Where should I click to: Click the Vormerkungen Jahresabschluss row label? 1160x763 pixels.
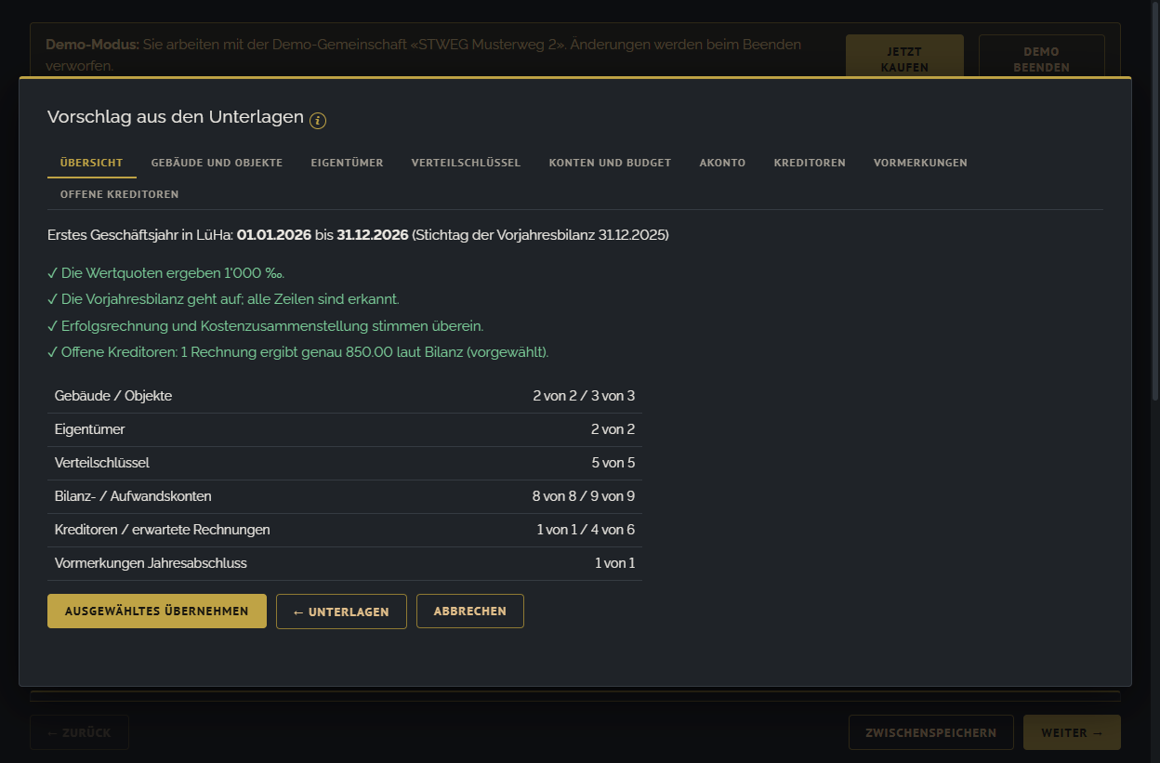pos(151,563)
